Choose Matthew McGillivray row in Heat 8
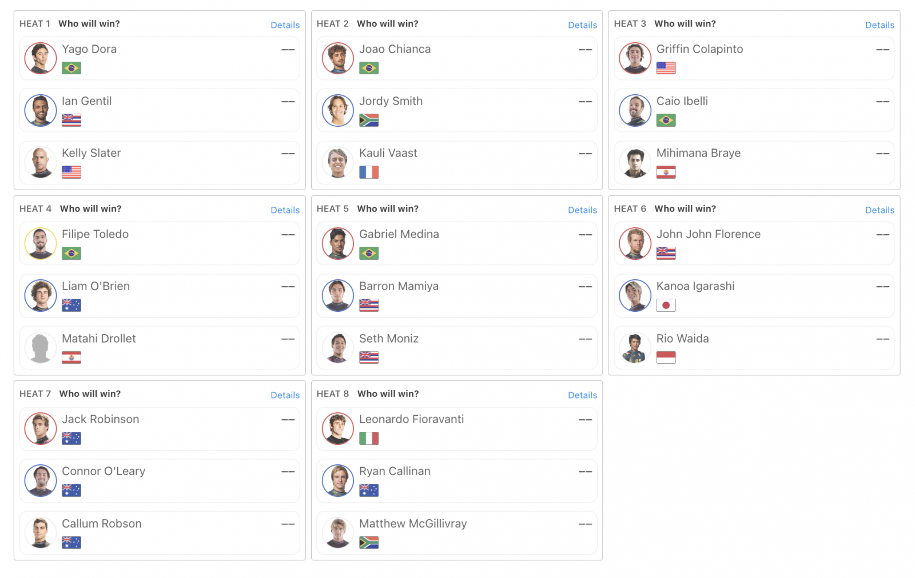 (x=457, y=533)
